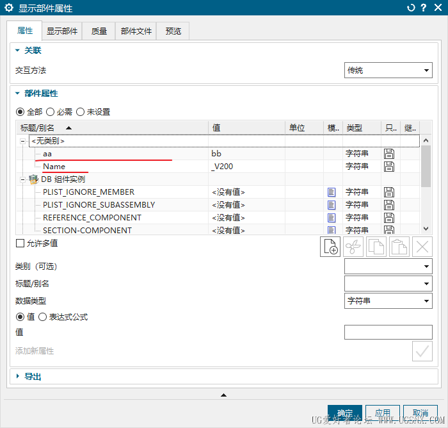Image resolution: width=448 pixels, height=428 pixels.
Task: Select the REFERENCE_COMPONENT attribute row
Action: [x=218, y=218]
